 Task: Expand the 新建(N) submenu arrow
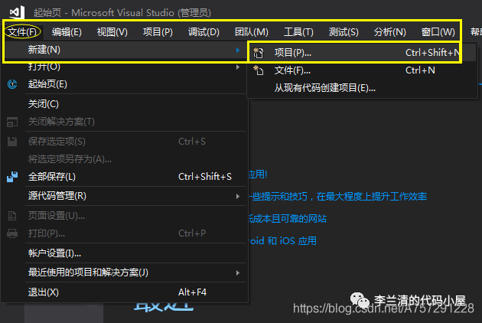tap(238, 50)
